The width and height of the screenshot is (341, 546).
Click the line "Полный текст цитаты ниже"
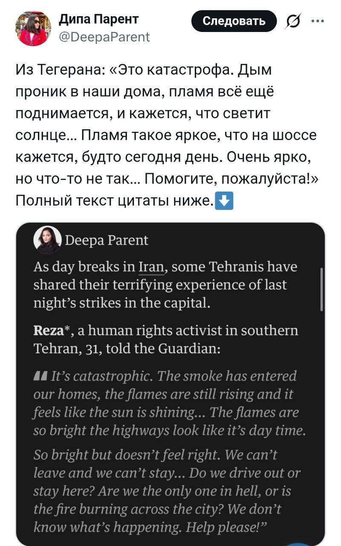(x=114, y=200)
